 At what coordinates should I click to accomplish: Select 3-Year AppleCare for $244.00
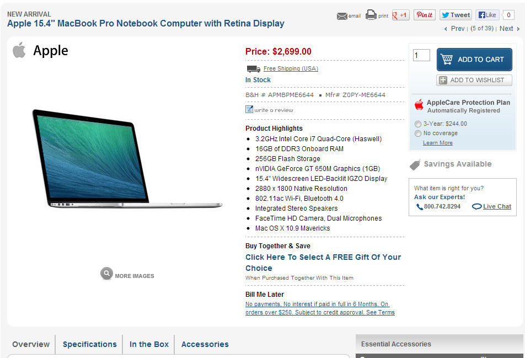[418, 124]
